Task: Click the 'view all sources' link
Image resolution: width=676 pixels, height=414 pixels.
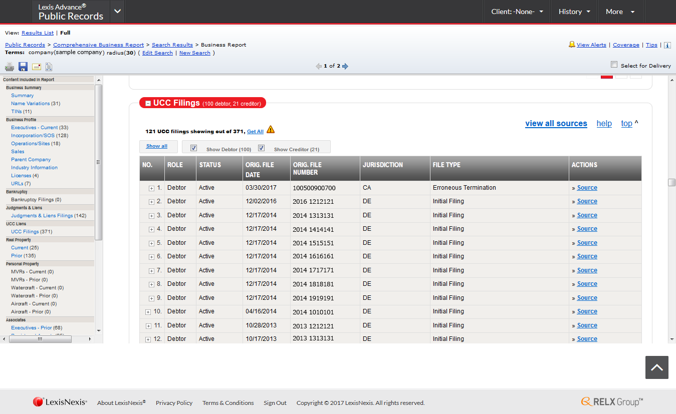Action: pos(556,124)
